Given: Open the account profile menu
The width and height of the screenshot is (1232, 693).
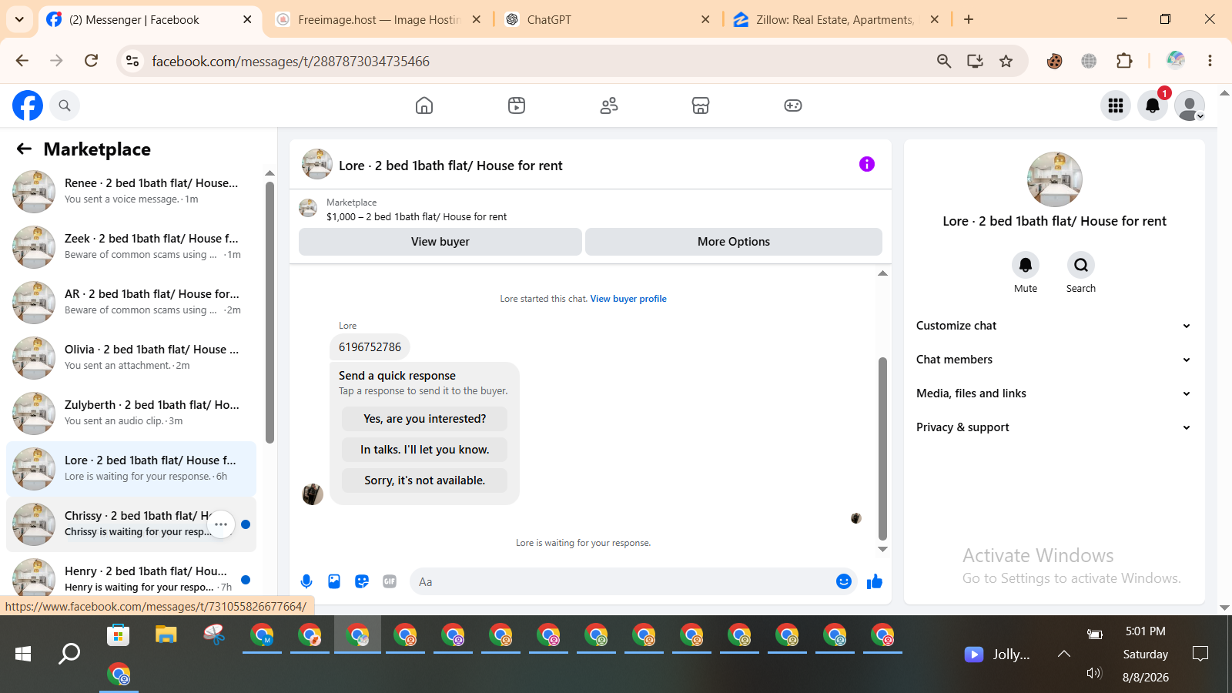Looking at the screenshot, I should tap(1190, 105).
